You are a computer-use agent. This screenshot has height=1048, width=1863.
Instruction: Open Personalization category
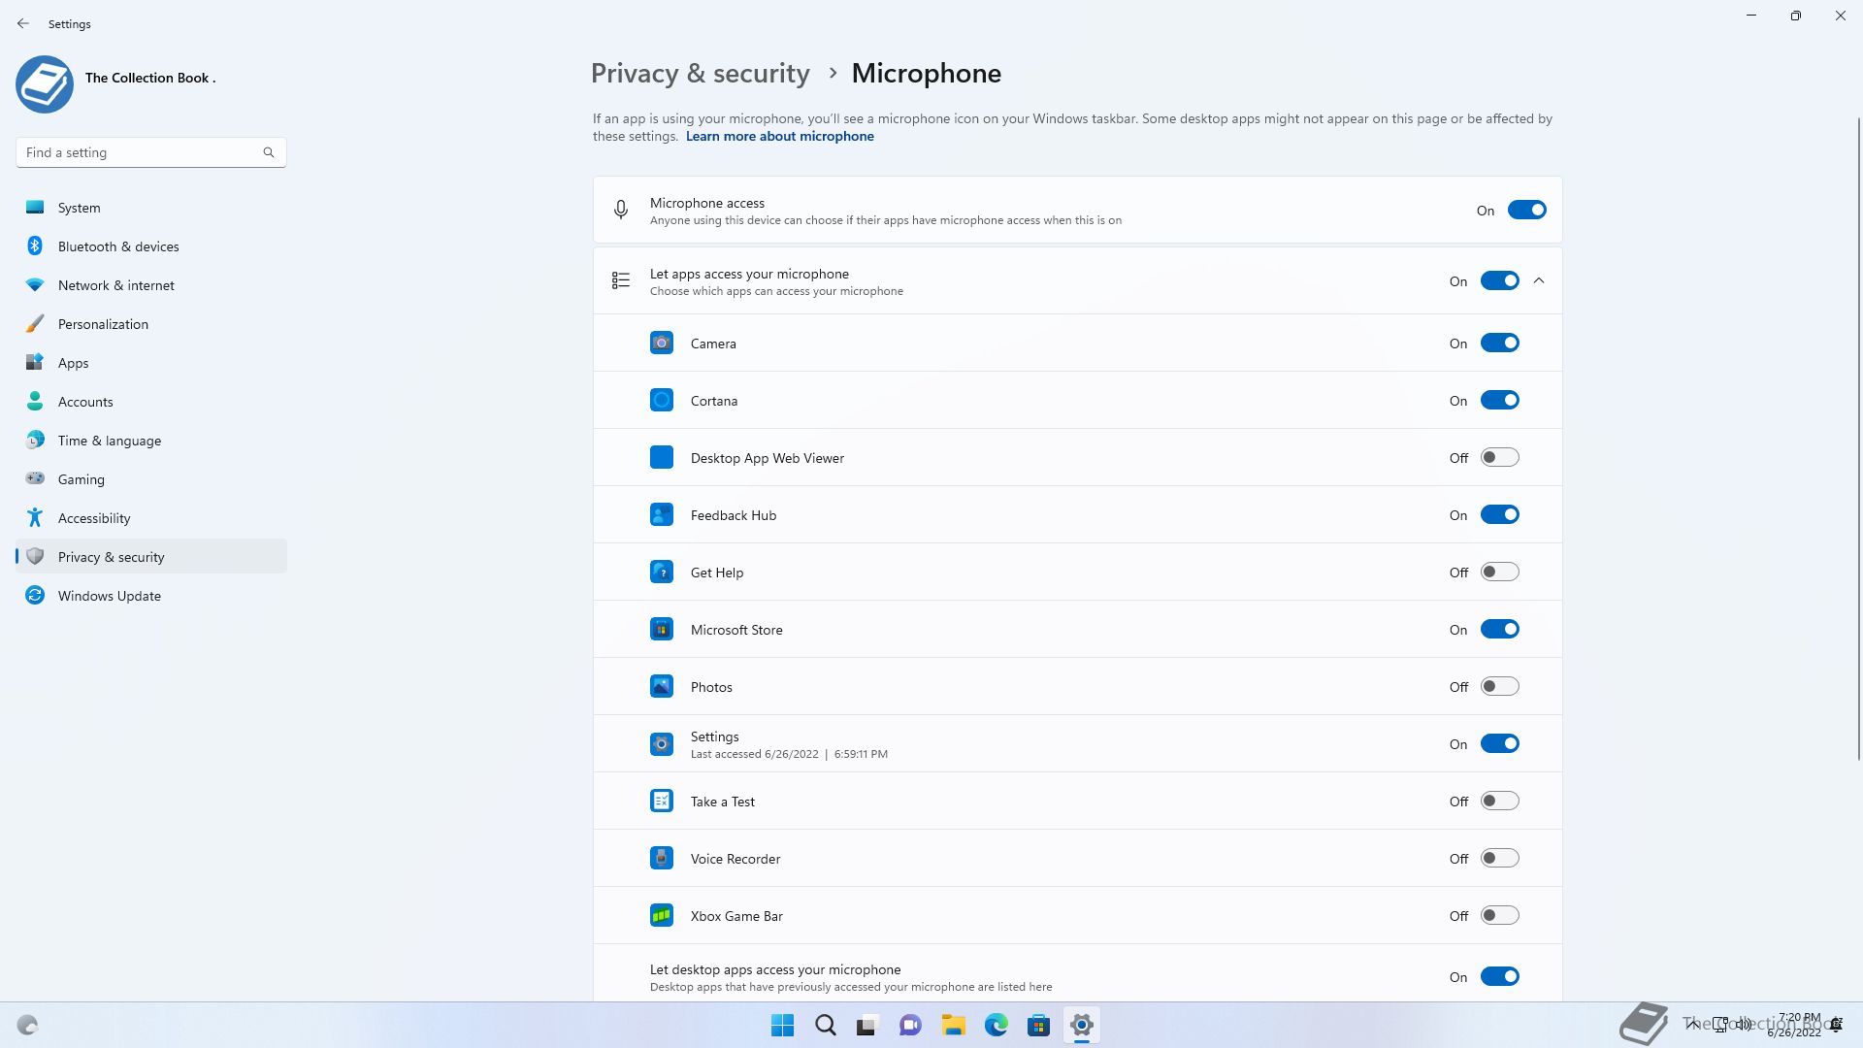(x=151, y=324)
